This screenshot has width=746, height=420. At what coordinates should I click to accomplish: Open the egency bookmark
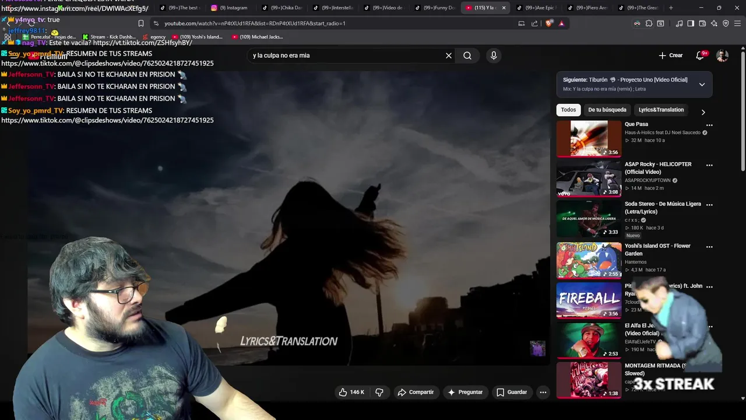153,37
